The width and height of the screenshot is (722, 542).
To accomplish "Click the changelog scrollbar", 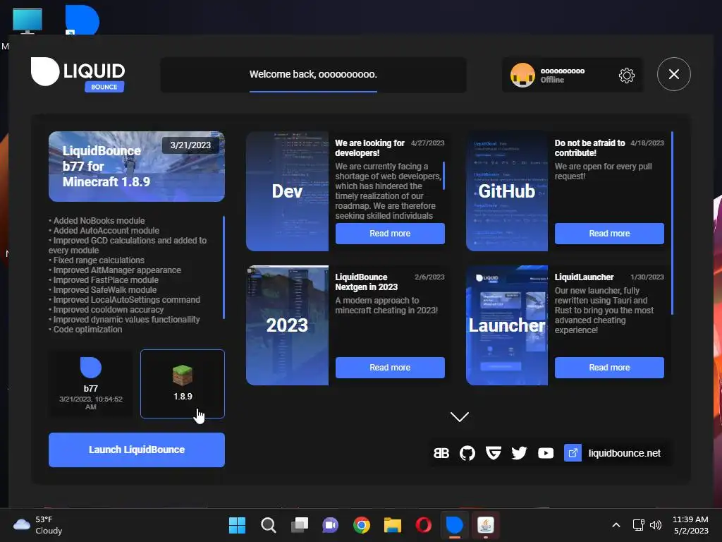I will click(224, 267).
